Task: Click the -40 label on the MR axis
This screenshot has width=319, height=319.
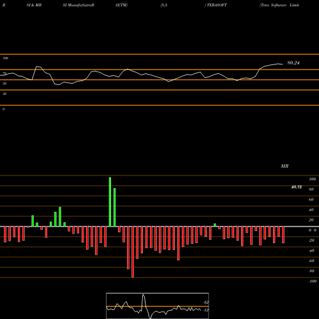Action: [311, 251]
